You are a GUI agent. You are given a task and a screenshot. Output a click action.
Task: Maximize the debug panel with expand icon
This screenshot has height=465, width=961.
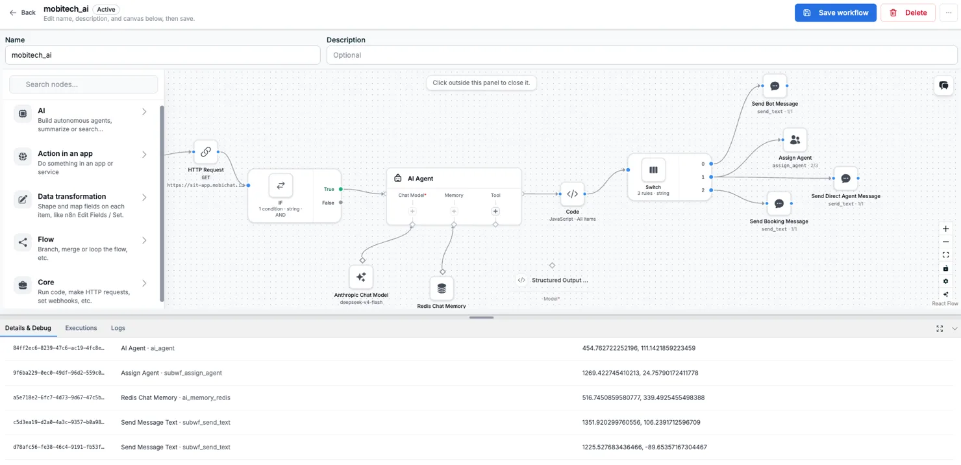[940, 329]
